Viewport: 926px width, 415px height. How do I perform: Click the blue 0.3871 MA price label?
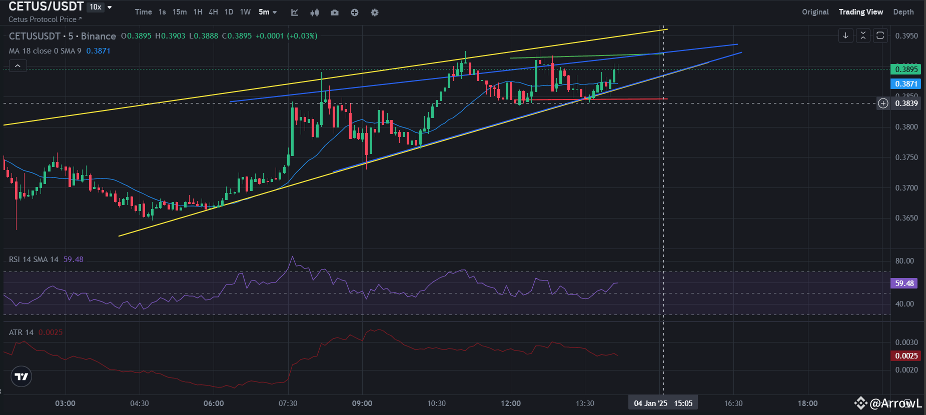coord(906,84)
